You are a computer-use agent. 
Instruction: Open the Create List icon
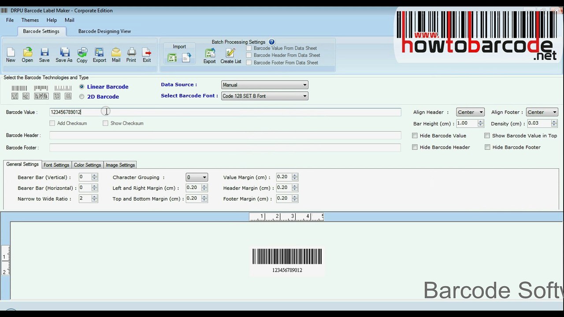coord(231,56)
